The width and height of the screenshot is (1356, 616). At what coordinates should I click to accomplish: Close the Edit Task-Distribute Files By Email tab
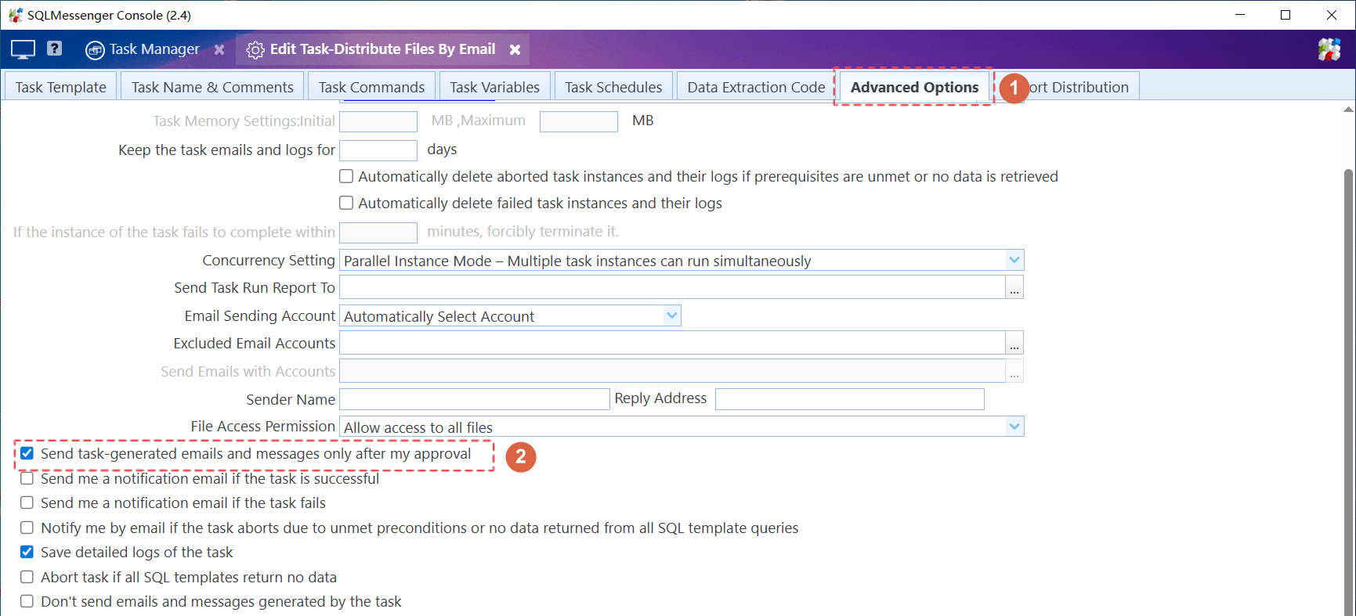515,49
